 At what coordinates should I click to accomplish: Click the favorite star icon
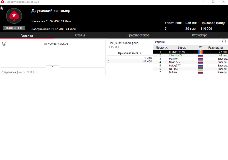[x=2, y=9]
